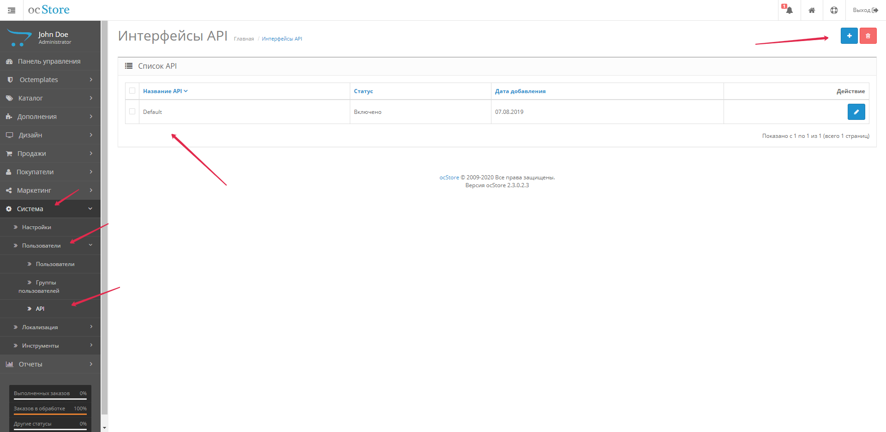Sort by Название API column header
This screenshot has height=432, width=886.
[x=165, y=91]
